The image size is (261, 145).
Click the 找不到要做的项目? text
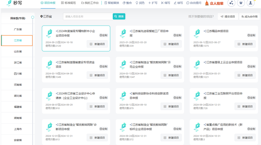201,17
